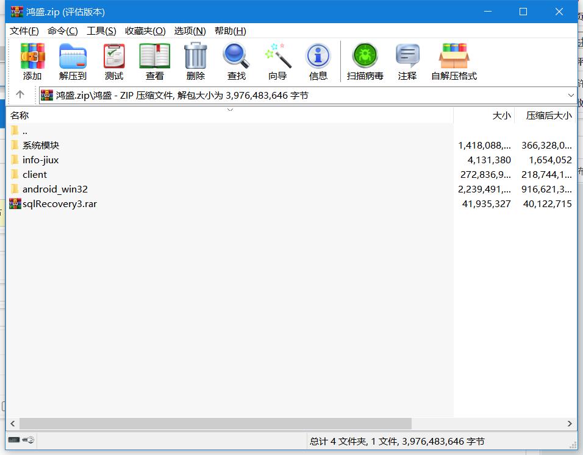The height and width of the screenshot is (455, 583).
Task: Click the 添加 (Add) toolbar icon
Action: click(32, 57)
